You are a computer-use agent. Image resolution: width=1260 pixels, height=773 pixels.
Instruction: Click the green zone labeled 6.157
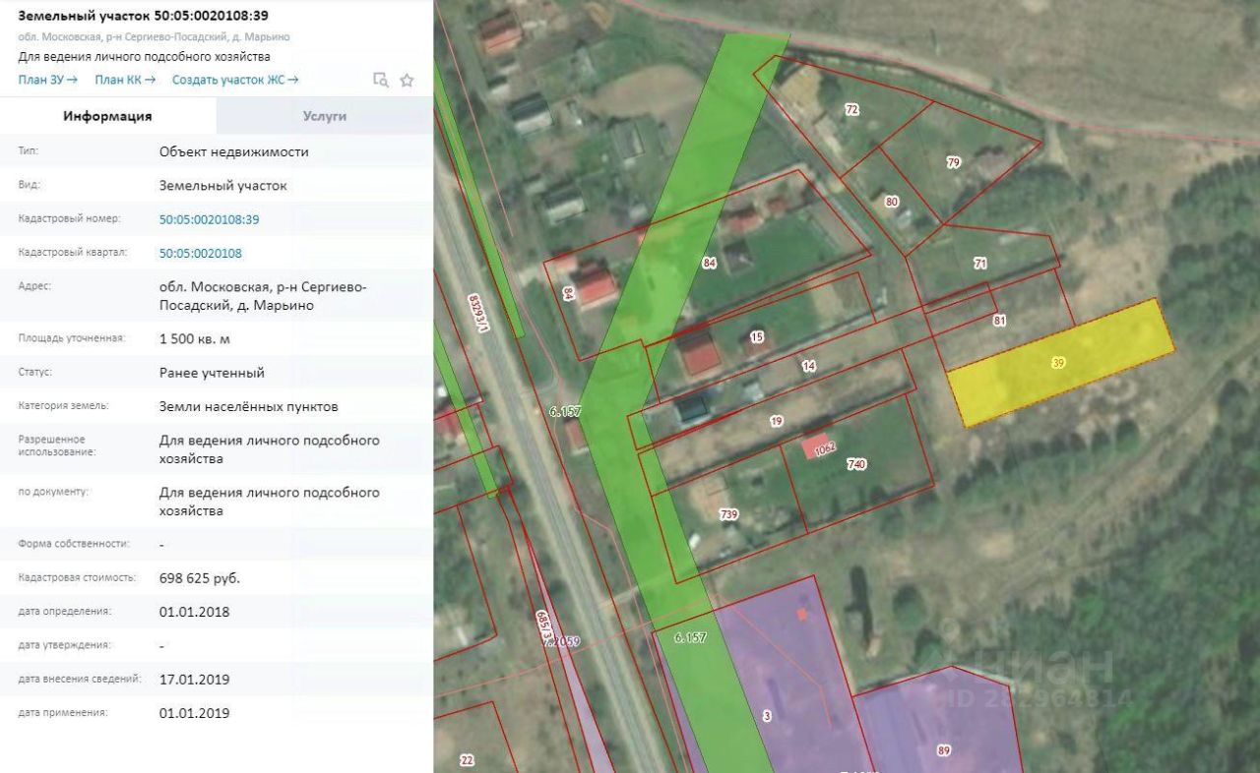pos(566,412)
